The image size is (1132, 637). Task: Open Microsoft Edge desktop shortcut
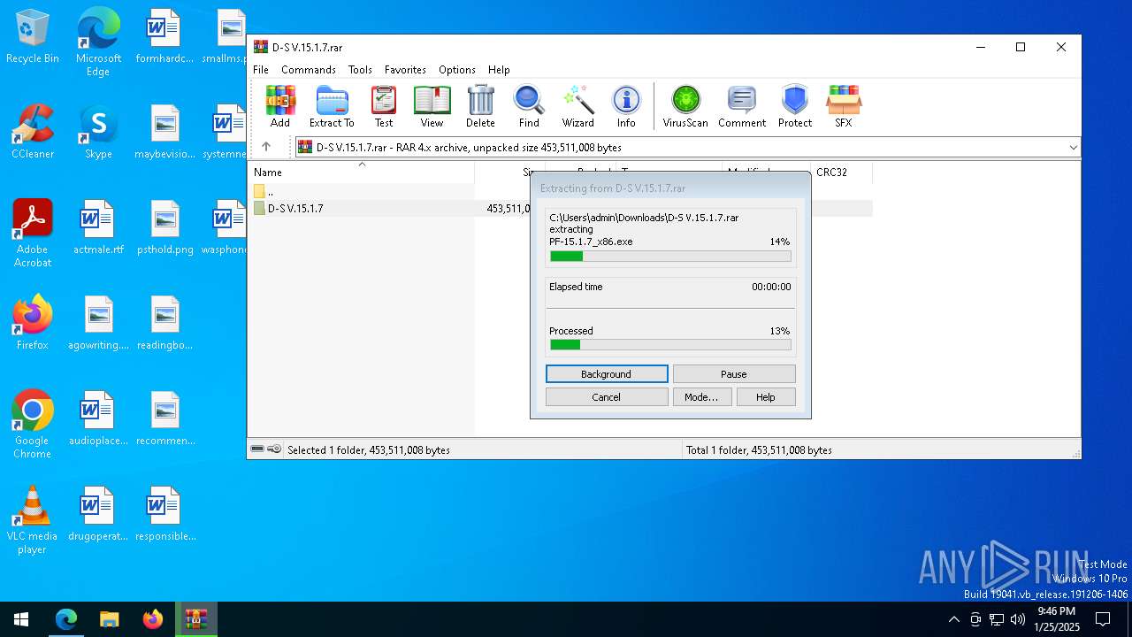98,42
